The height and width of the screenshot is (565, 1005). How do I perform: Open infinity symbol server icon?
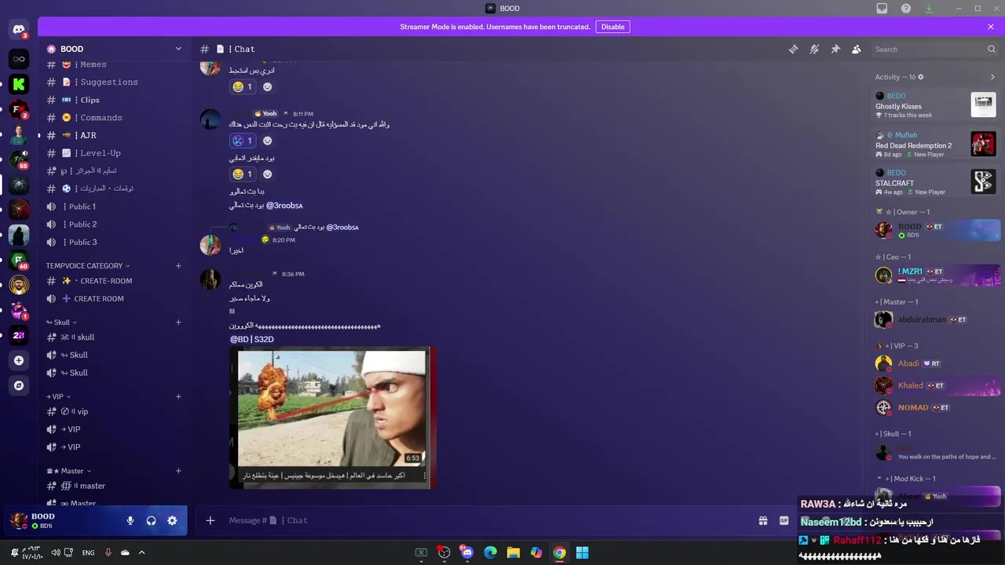click(19, 59)
